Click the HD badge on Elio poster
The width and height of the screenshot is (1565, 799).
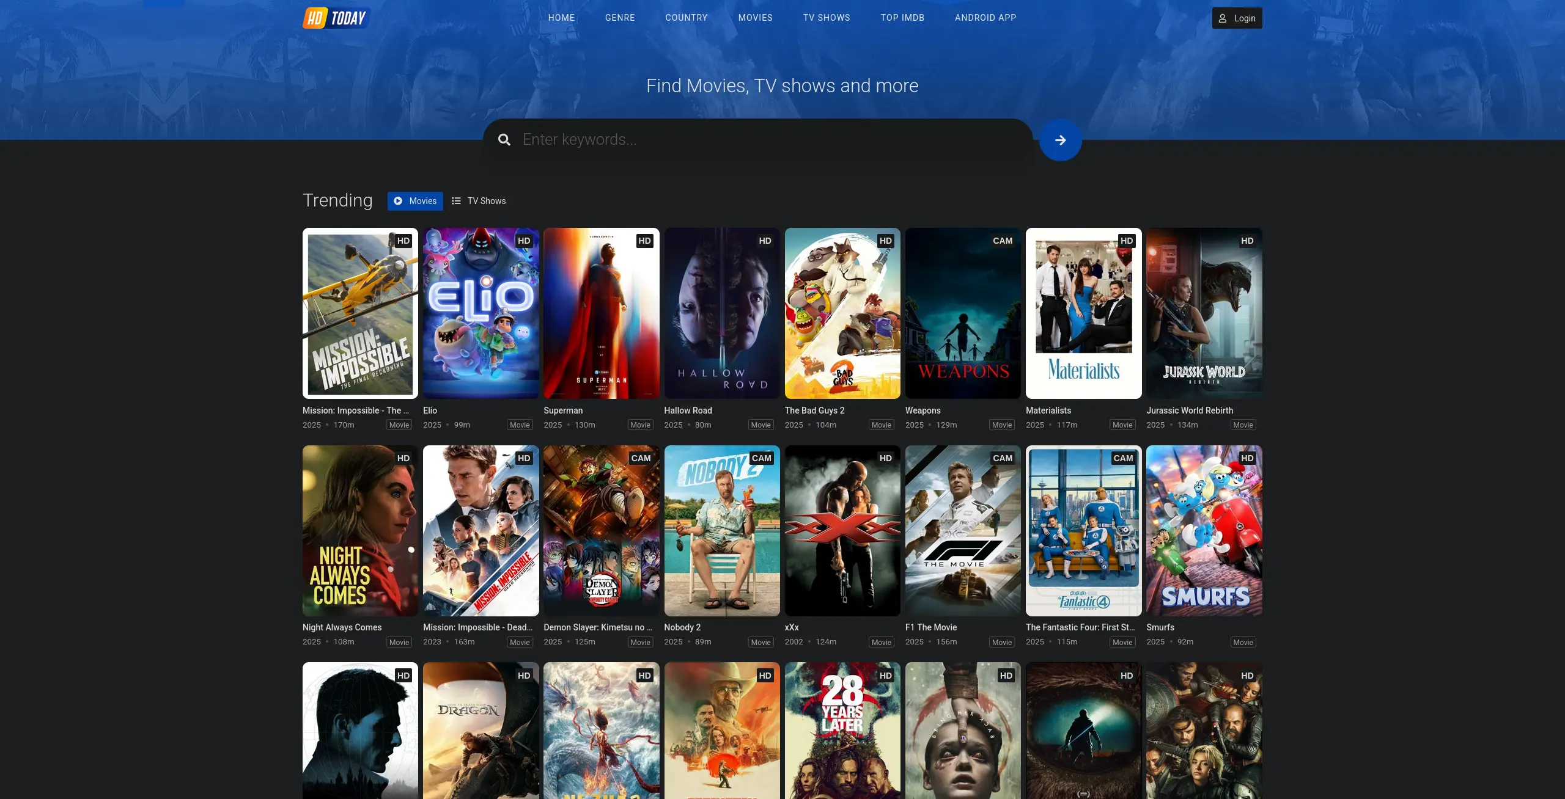click(524, 241)
